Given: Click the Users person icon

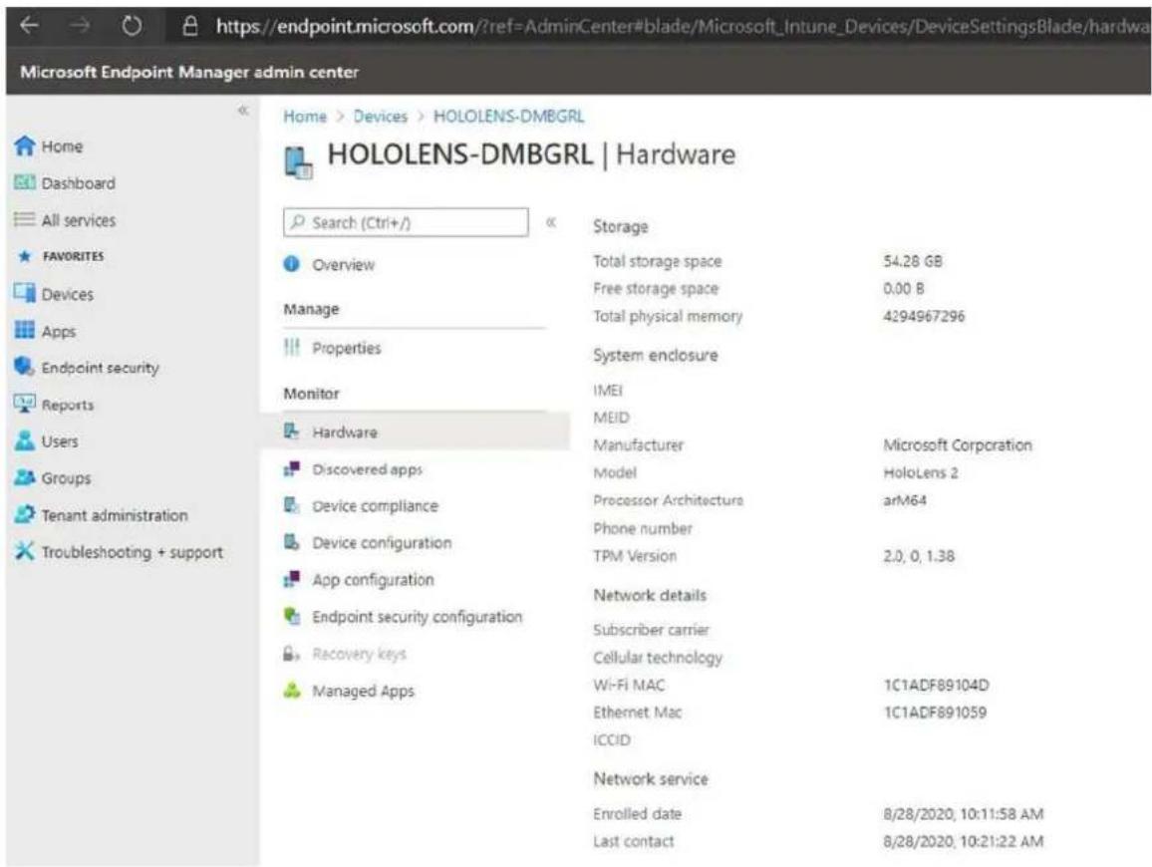Looking at the screenshot, I should (x=24, y=440).
